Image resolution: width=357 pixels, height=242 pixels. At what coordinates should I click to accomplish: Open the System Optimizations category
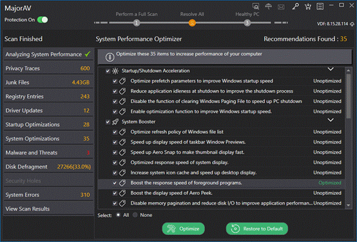click(48, 139)
